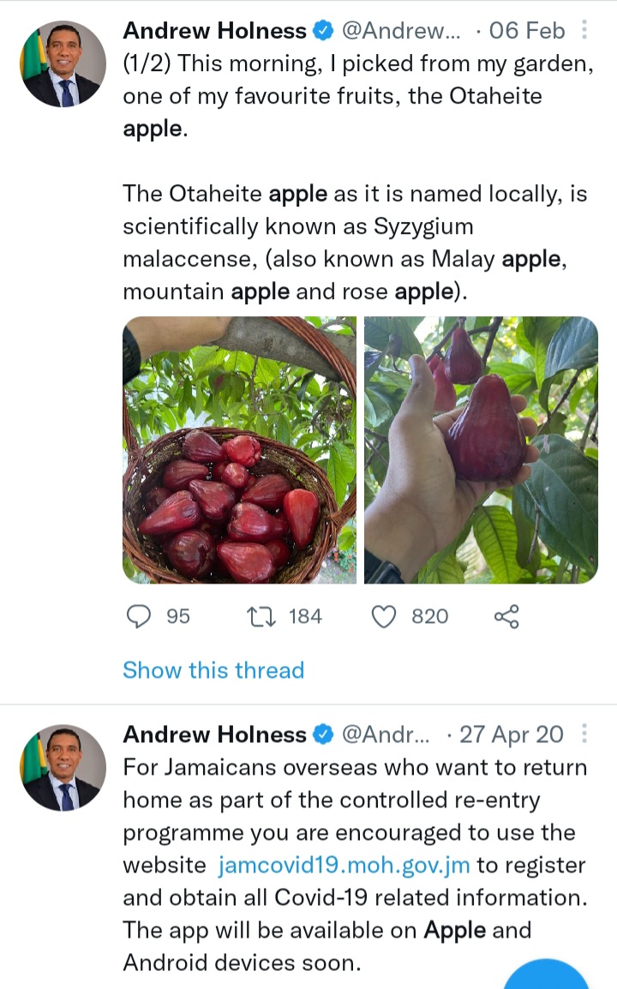Image resolution: width=617 pixels, height=989 pixels.
Task: Tap the @Andrew... handle on first tweet
Action: 401,32
